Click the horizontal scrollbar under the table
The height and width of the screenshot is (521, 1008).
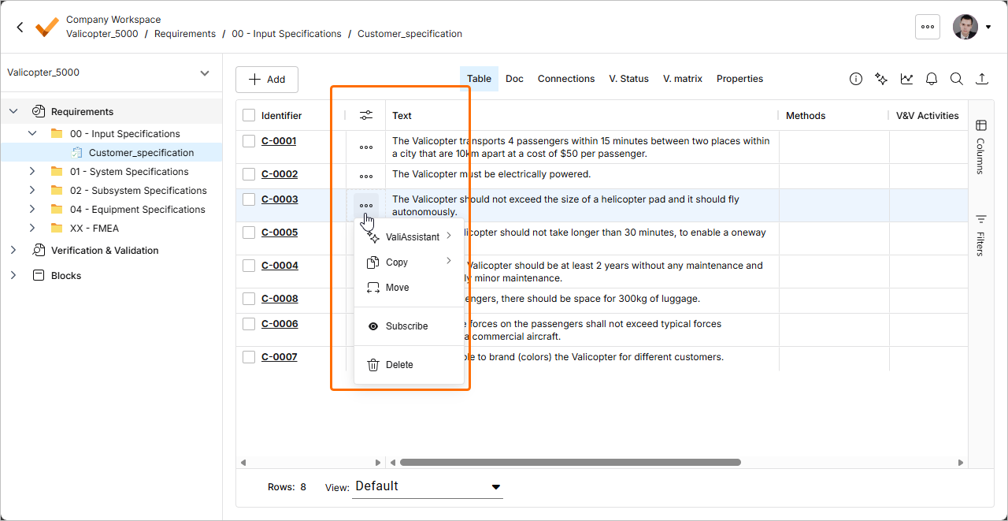[570, 463]
